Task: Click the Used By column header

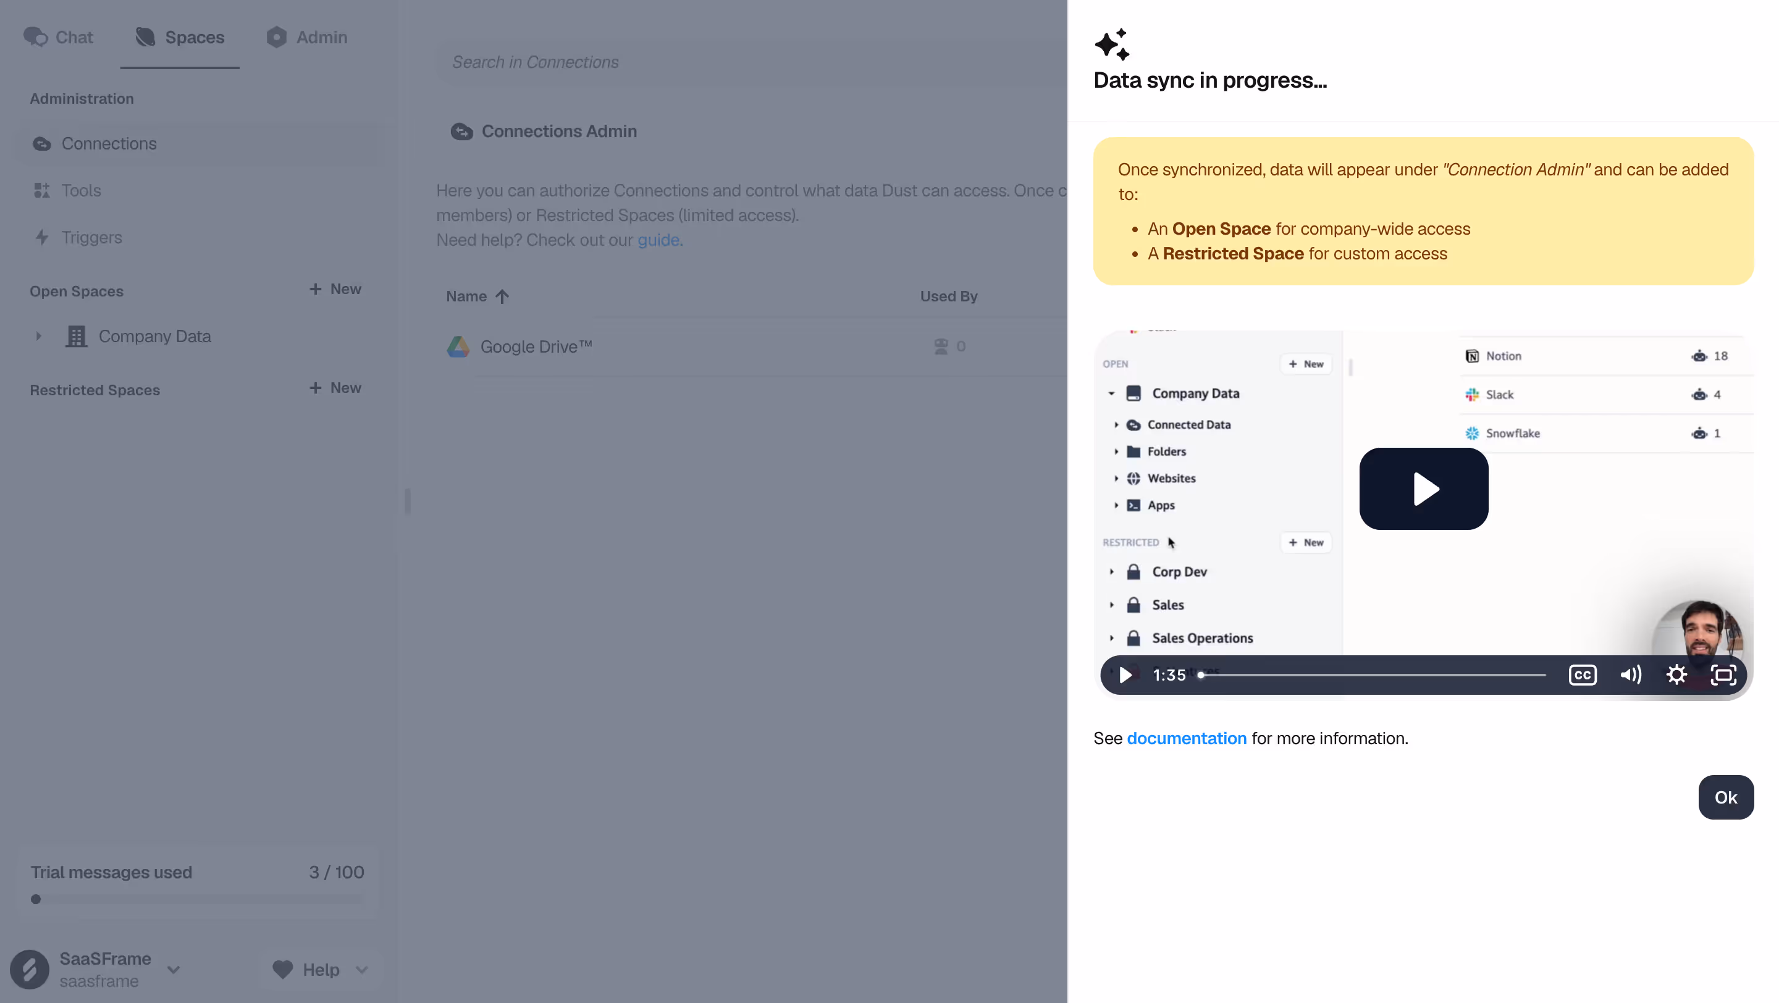Action: point(948,296)
